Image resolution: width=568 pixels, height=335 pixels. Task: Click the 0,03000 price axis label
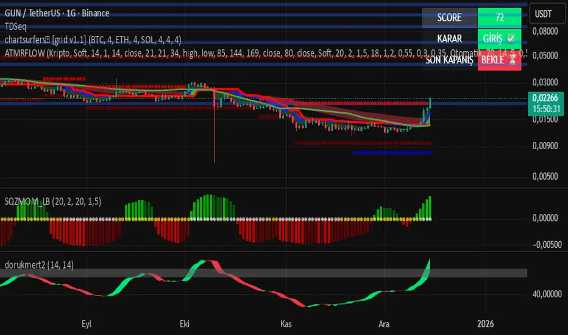[x=545, y=82]
